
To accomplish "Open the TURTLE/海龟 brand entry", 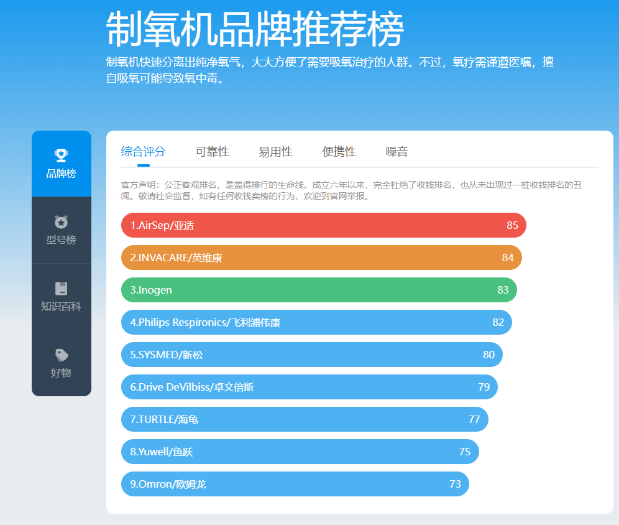I will point(304,419).
